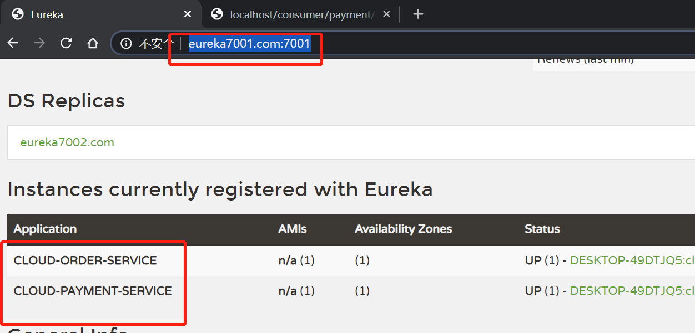Open the eureka7002.com replica link
The height and width of the screenshot is (333, 695).
point(67,142)
